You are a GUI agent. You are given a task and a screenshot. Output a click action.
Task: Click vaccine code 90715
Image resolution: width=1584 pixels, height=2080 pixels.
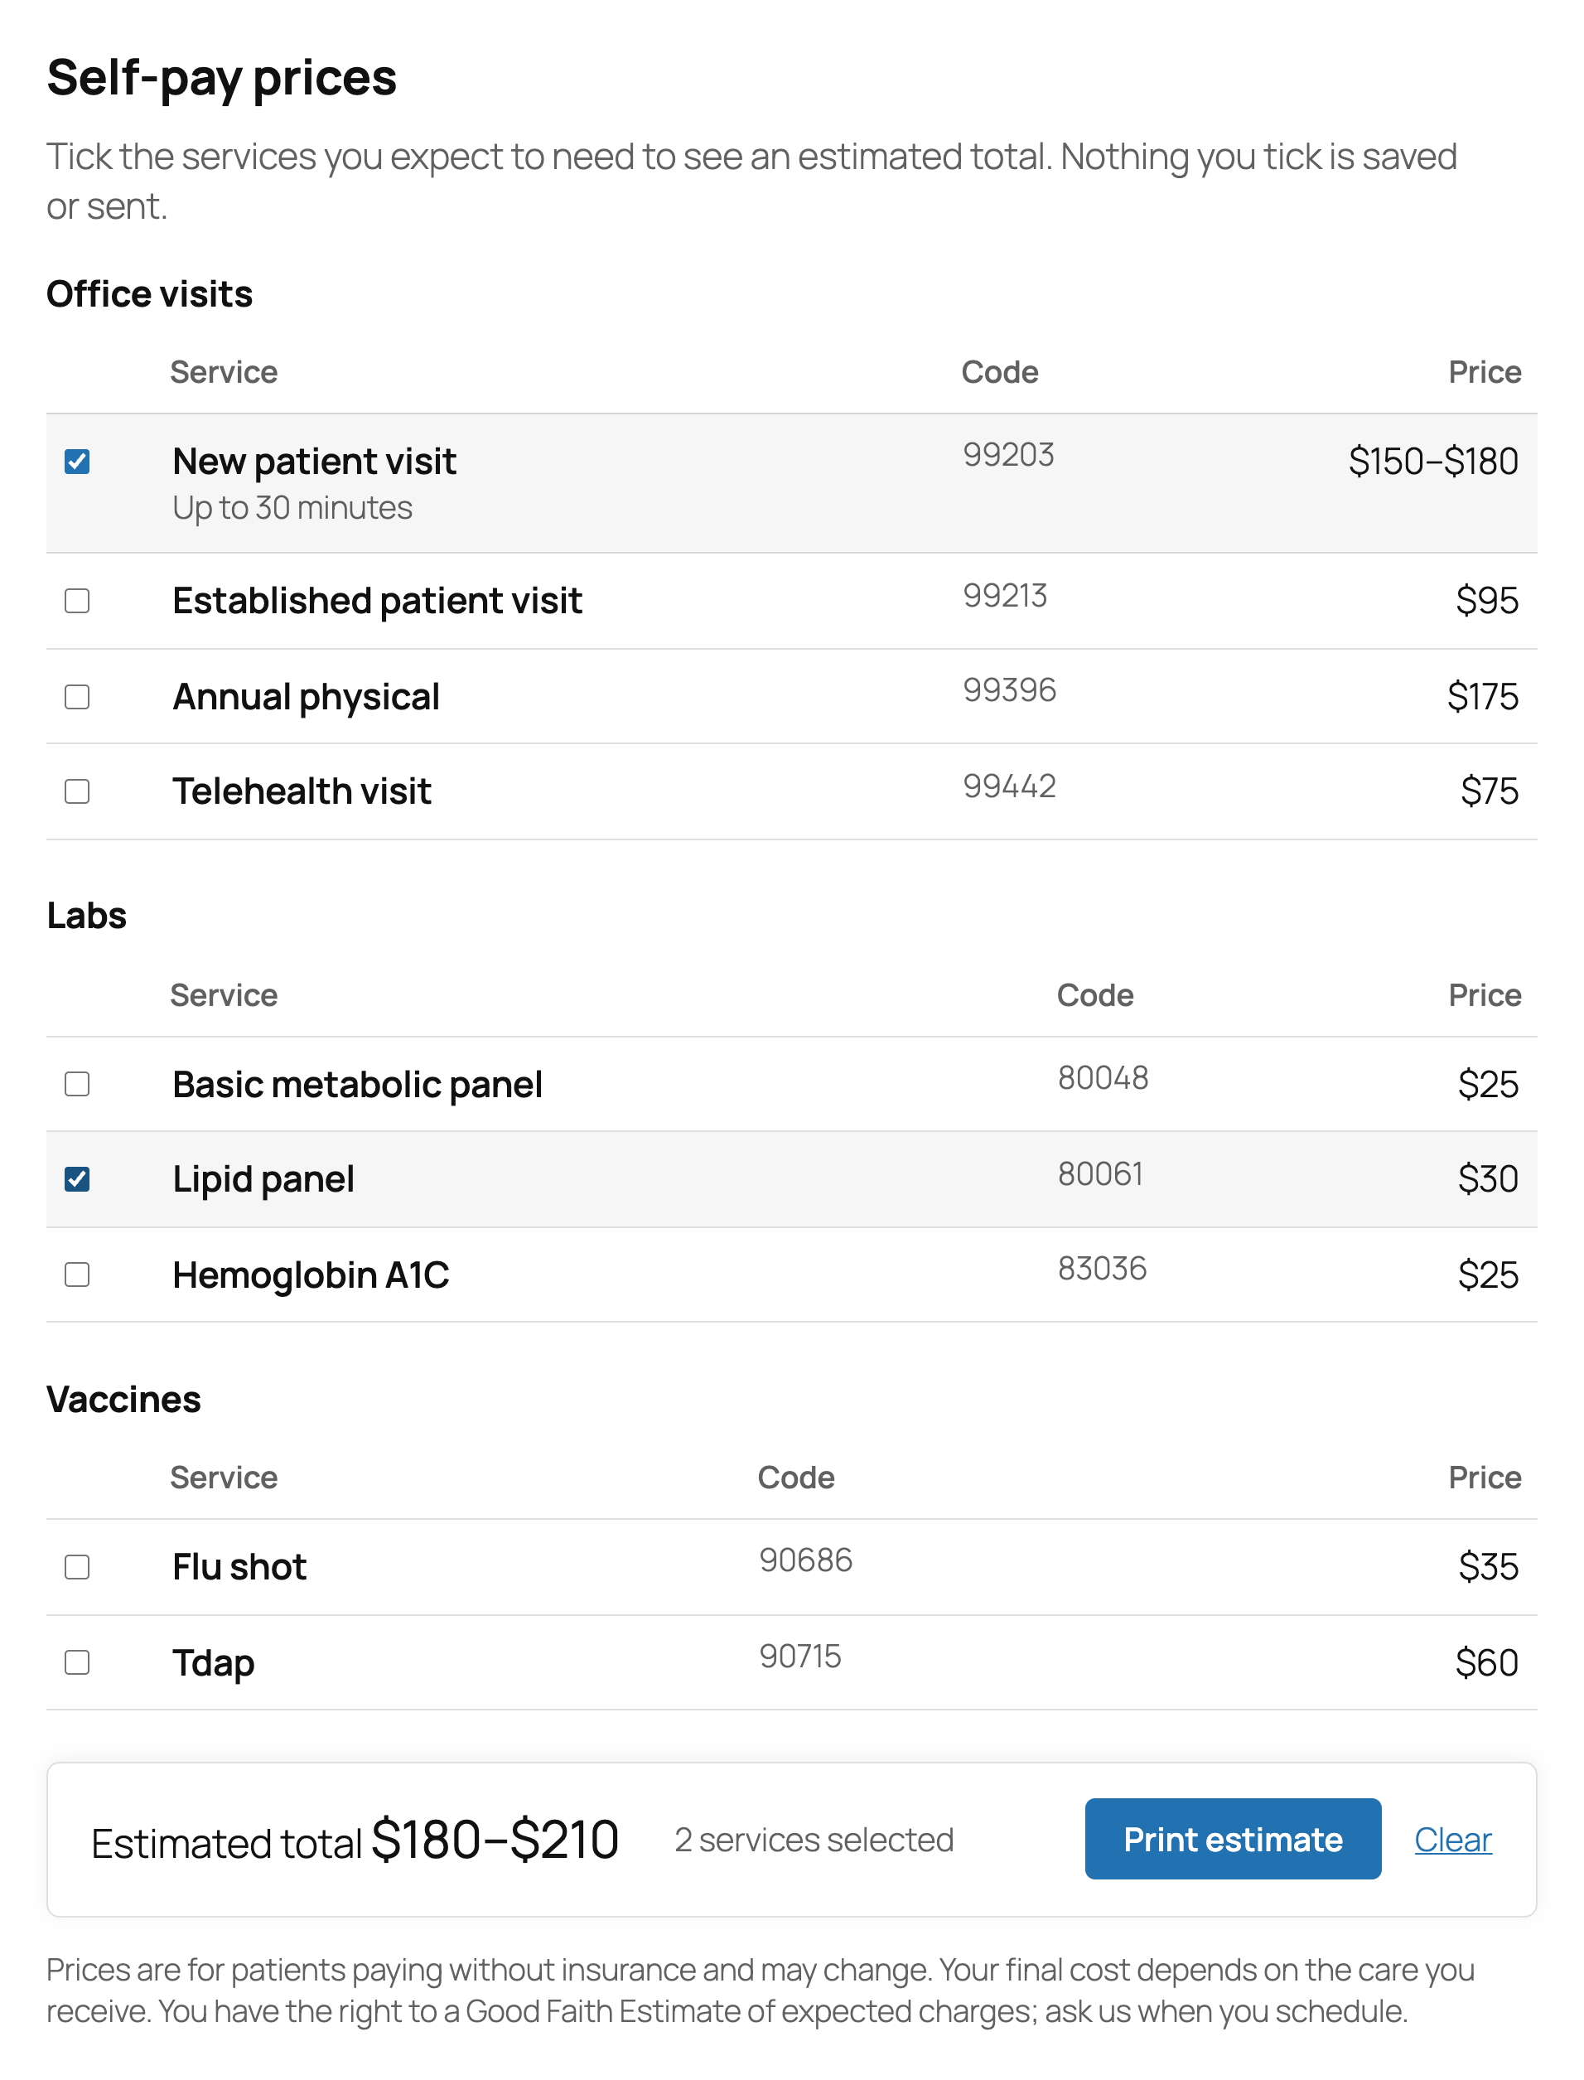coord(800,1656)
